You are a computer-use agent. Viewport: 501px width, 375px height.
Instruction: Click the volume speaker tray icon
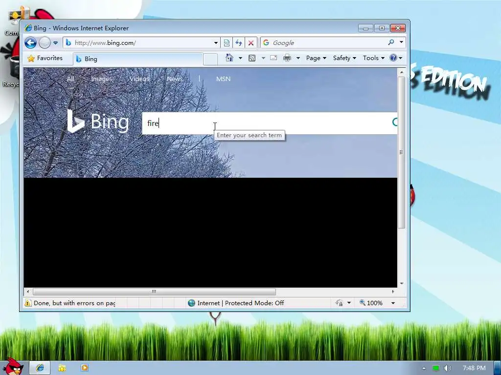pyautogui.click(x=448, y=368)
